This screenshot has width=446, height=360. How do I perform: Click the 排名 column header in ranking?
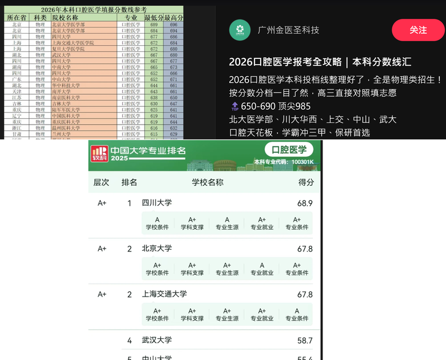[x=129, y=182]
